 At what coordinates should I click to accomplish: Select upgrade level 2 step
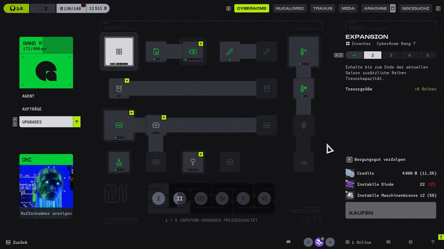pyautogui.click(x=372, y=55)
